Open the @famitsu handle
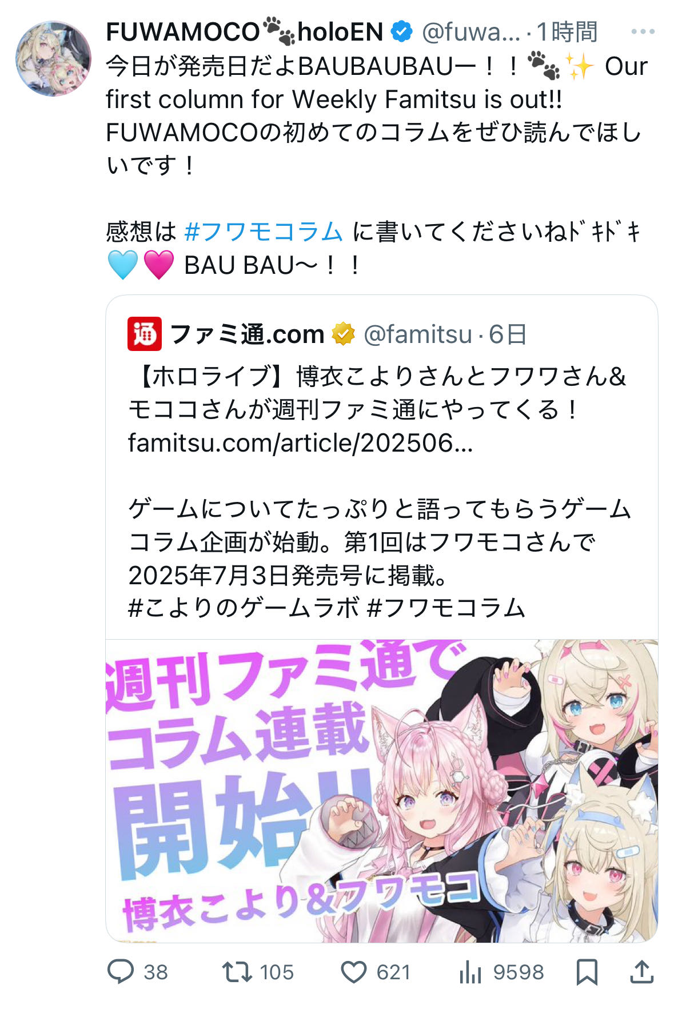The image size is (674, 1009). pos(418,334)
